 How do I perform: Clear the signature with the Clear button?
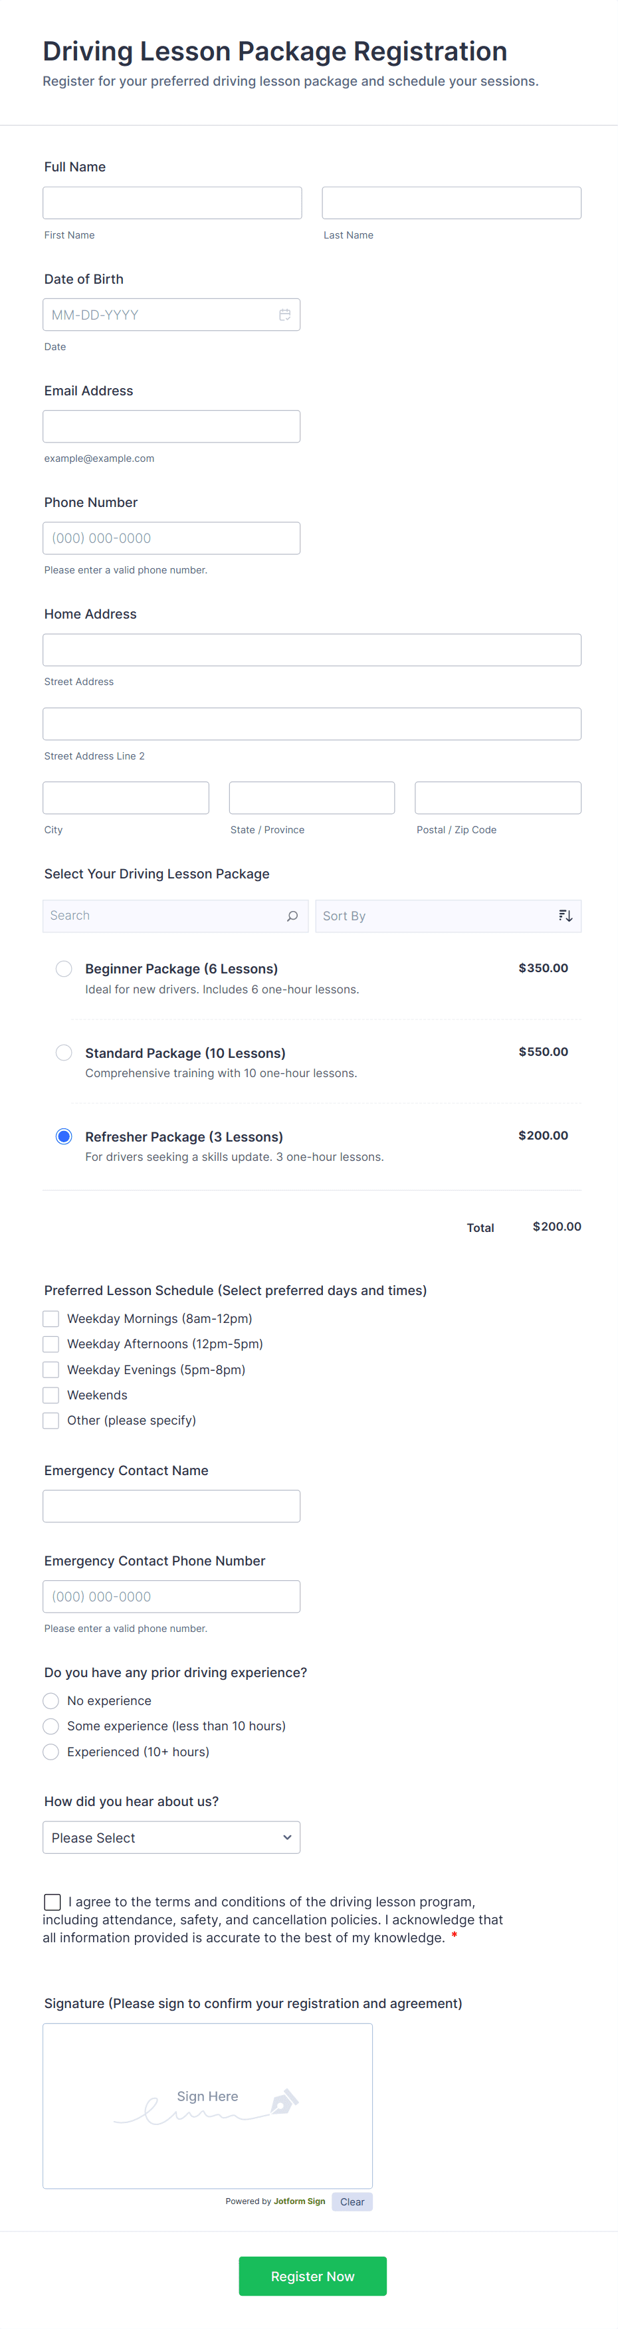coord(352,2201)
